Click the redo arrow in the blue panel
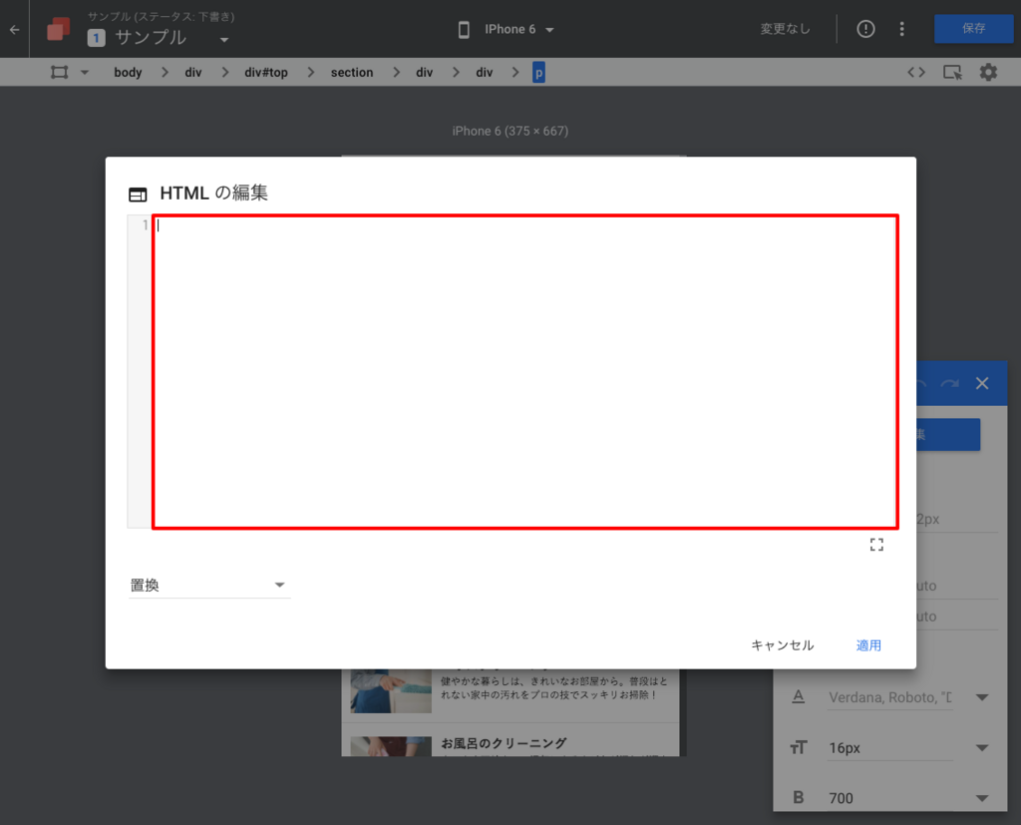This screenshot has width=1021, height=825. (949, 383)
